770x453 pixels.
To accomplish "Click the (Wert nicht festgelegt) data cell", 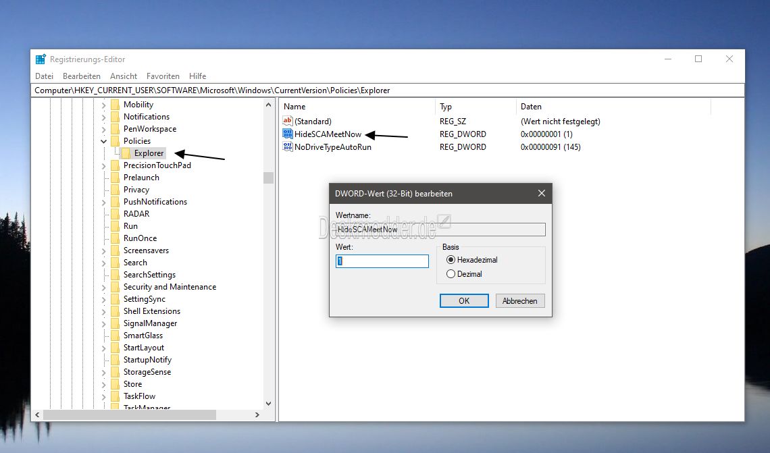I will click(561, 122).
